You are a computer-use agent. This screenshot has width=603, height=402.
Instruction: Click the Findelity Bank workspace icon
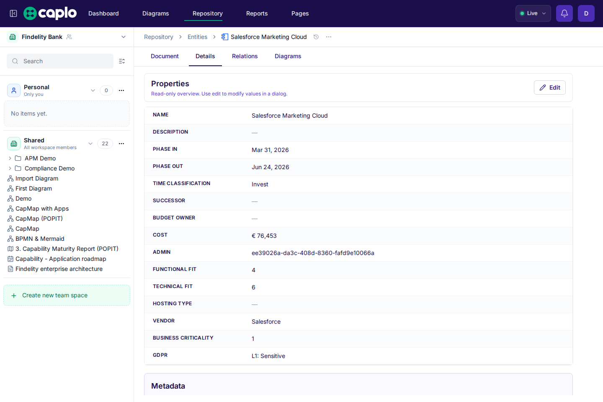pyautogui.click(x=13, y=37)
